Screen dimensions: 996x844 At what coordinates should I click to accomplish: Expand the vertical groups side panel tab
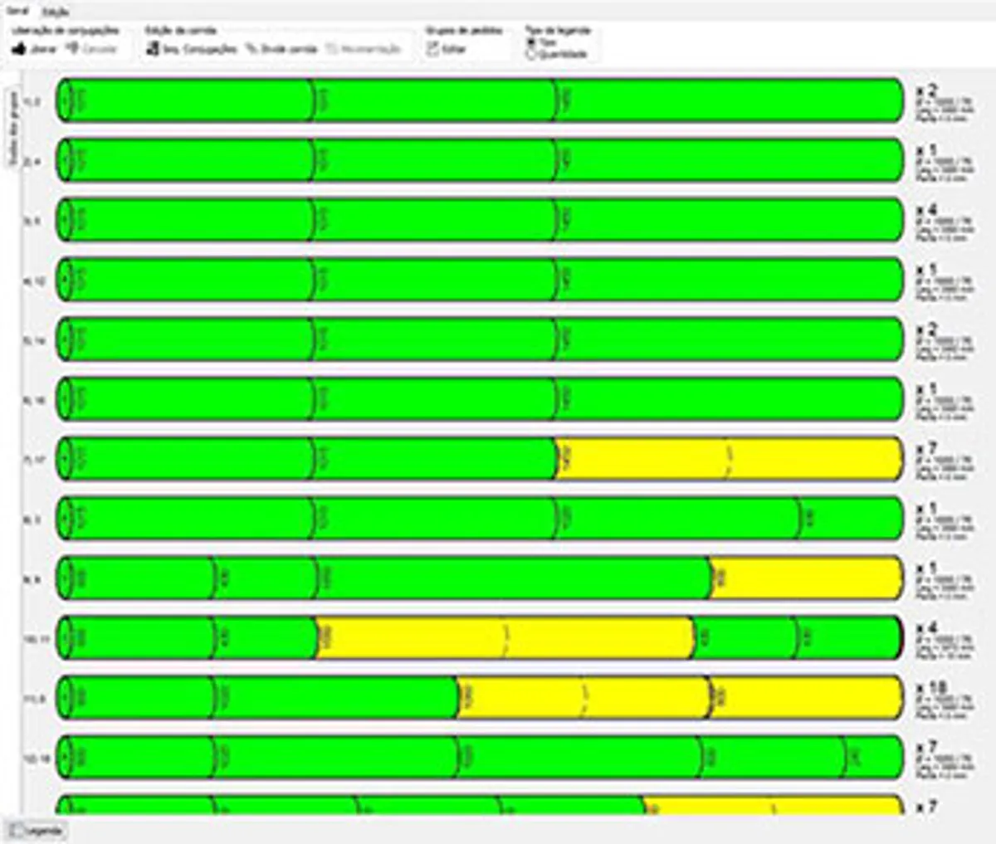tap(13, 127)
